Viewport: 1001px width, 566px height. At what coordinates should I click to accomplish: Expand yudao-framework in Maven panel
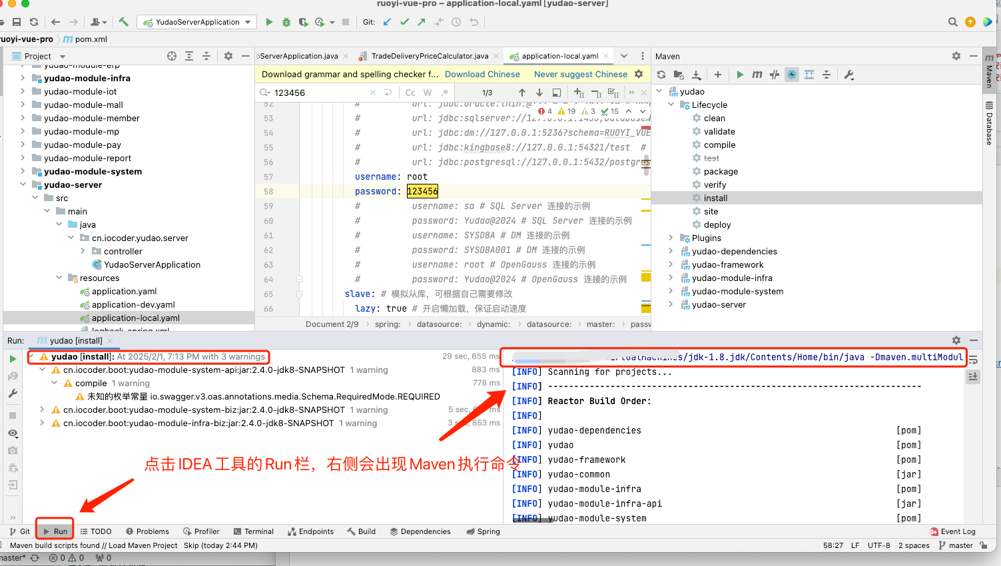pos(671,264)
